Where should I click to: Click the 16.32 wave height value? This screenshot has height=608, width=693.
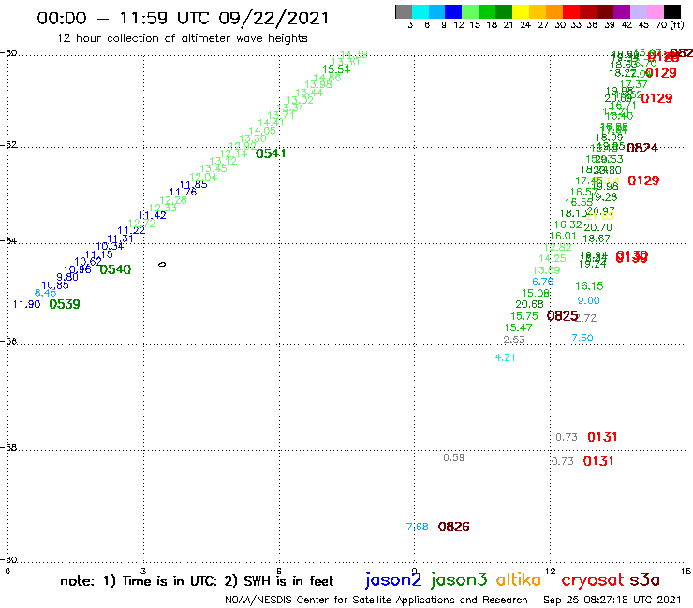[568, 224]
